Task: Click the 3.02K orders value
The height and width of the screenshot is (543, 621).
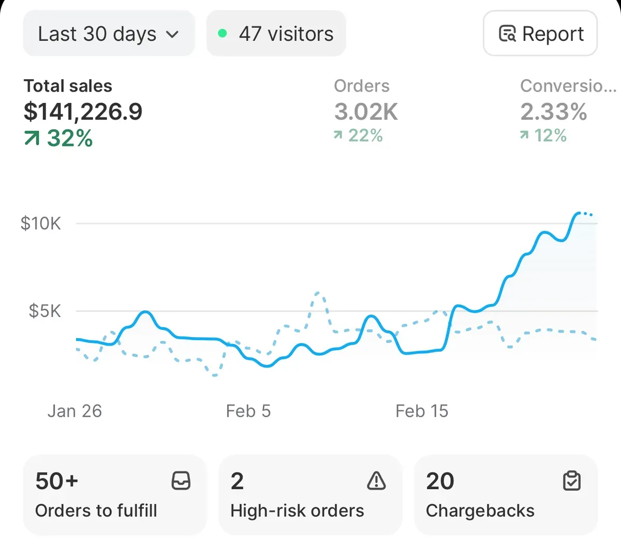Action: [366, 112]
